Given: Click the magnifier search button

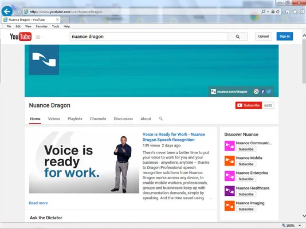Looking at the screenshot, I should point(237,37).
